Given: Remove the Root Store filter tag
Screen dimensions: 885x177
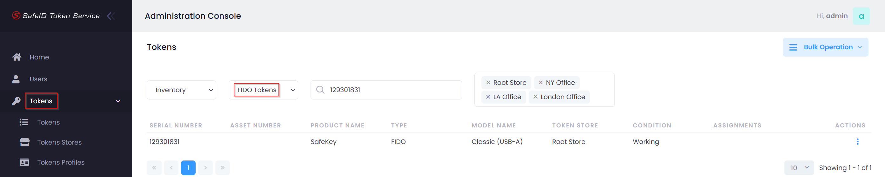Looking at the screenshot, I should click(x=488, y=83).
